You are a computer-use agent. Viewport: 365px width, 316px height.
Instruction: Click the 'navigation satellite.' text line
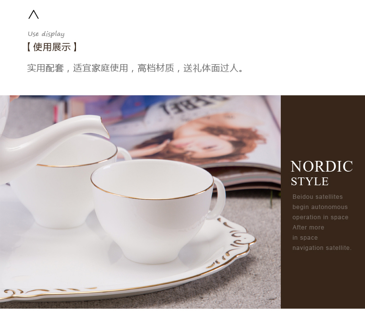coord(322,248)
